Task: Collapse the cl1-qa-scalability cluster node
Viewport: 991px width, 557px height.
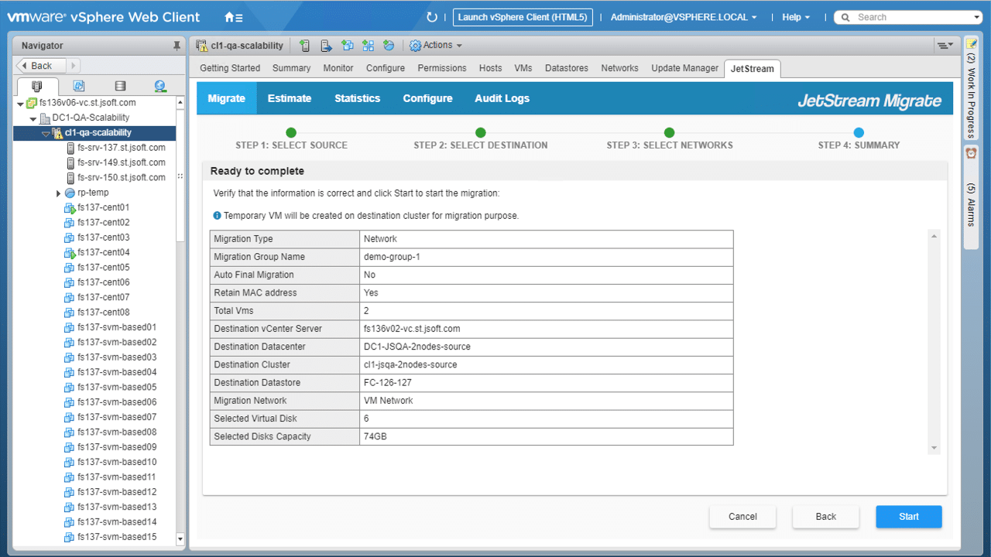Action: point(46,134)
